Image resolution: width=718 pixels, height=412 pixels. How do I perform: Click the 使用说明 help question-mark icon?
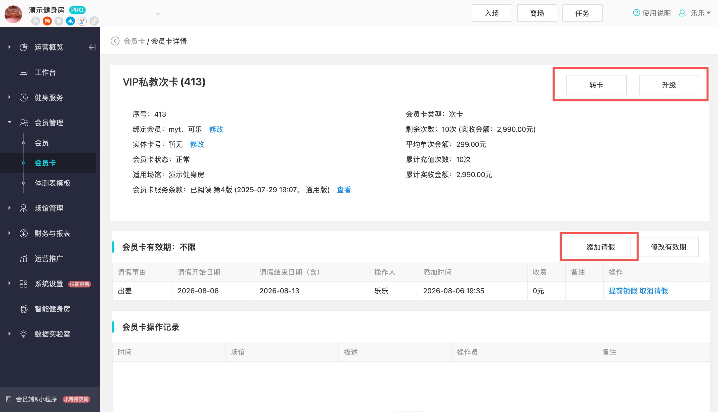coord(636,13)
